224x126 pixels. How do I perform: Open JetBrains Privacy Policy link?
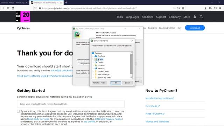pyautogui.click(x=108, y=119)
